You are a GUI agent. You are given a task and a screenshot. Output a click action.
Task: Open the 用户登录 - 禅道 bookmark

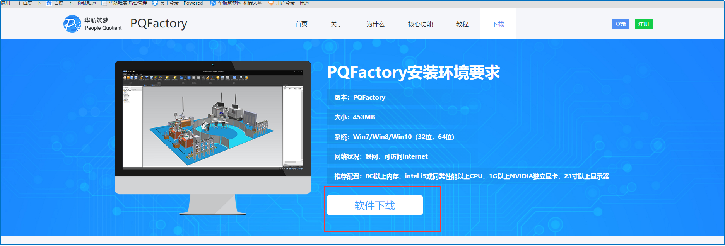(289, 3)
